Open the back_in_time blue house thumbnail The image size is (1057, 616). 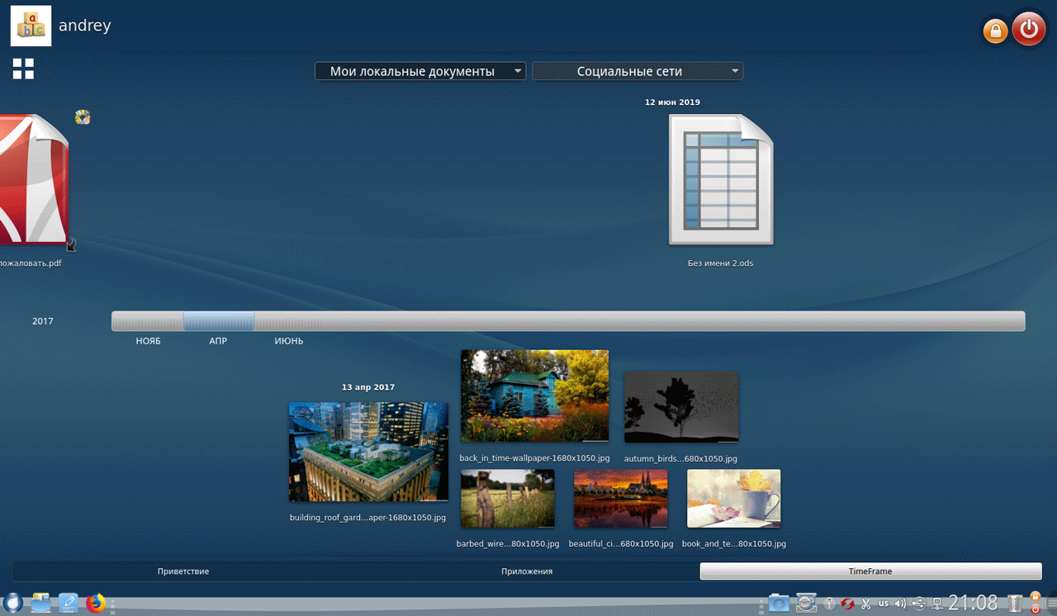[x=535, y=396]
